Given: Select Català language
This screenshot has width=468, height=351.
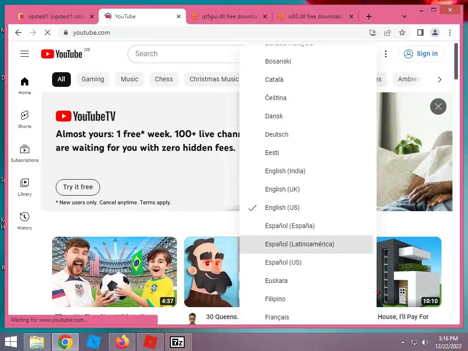Looking at the screenshot, I should coord(306,80).
